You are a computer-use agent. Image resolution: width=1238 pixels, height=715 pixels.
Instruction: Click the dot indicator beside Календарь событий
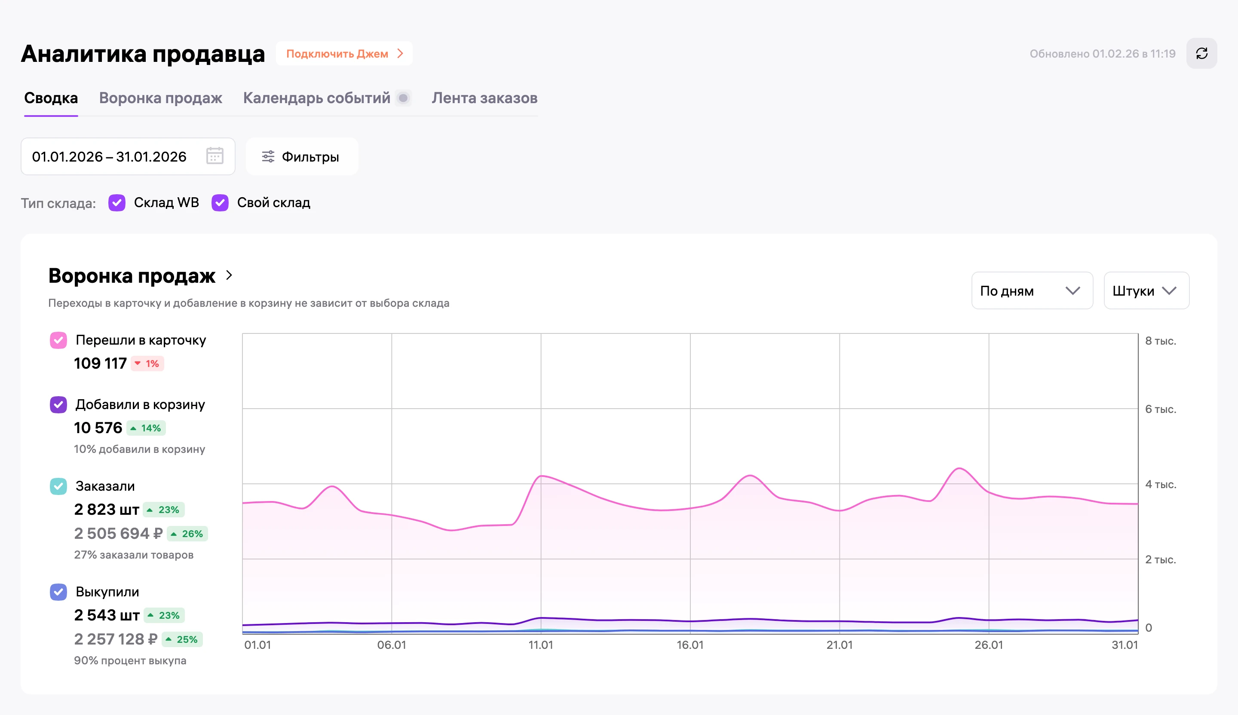(403, 98)
